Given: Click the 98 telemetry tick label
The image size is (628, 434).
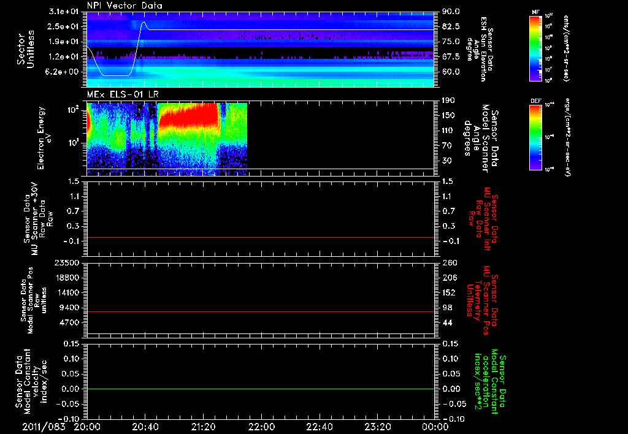Looking at the screenshot, I should click(x=447, y=308).
